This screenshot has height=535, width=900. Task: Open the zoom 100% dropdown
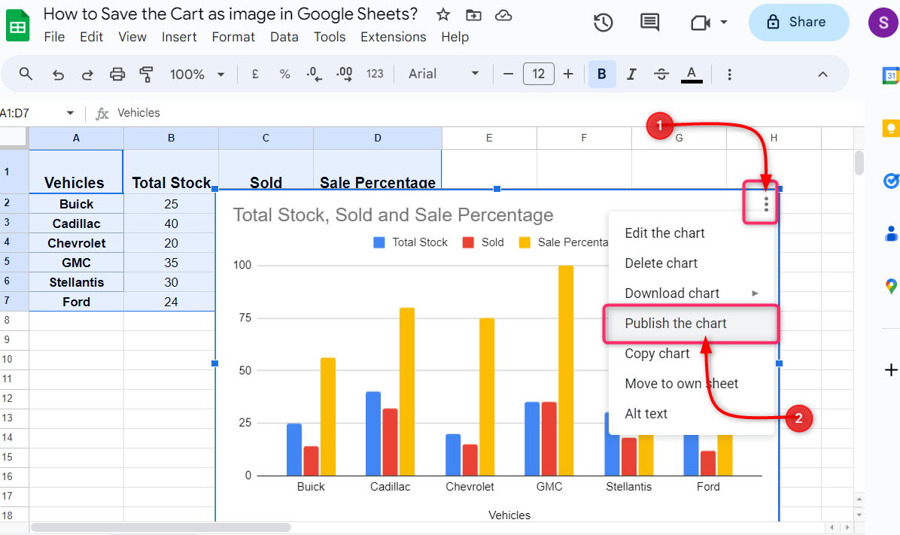click(x=197, y=74)
